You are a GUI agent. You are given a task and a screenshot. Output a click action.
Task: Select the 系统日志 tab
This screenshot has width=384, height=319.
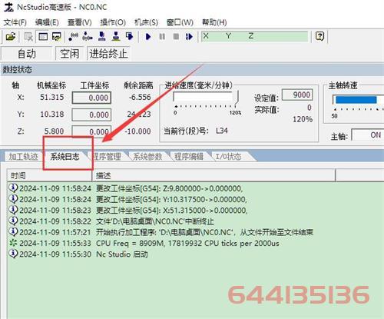pos(65,156)
